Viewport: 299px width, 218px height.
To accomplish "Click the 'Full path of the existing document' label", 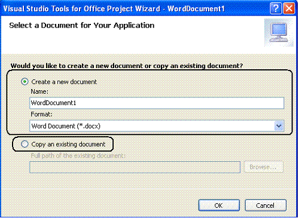I will (x=78, y=155).
